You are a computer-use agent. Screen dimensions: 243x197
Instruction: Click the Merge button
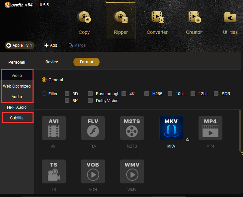click(x=77, y=45)
